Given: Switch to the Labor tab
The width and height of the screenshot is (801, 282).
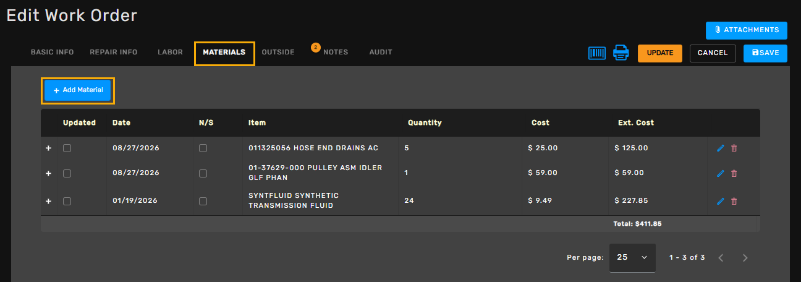Looking at the screenshot, I should (170, 53).
